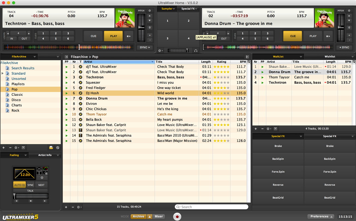This screenshot has height=221, width=356.
Task: Select the red-green fade curve icon
Action: [x=45, y=169]
